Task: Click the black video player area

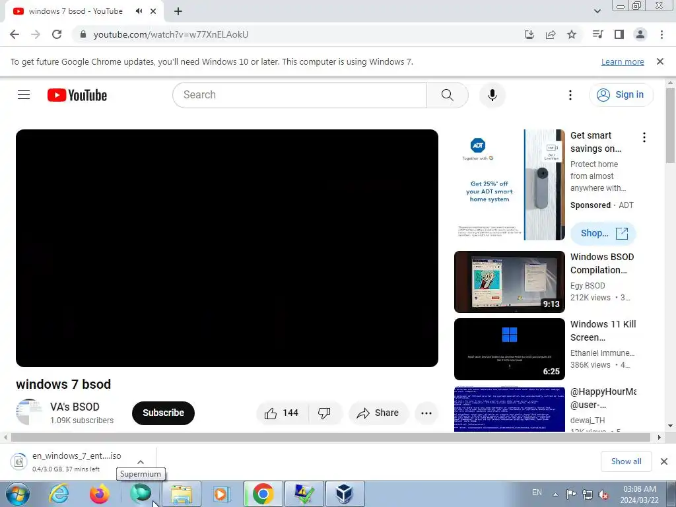Action: (227, 248)
